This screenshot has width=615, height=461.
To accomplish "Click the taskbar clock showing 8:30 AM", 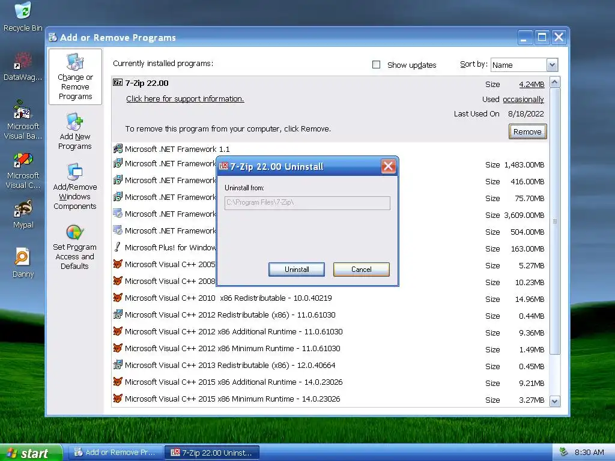I will point(589,453).
